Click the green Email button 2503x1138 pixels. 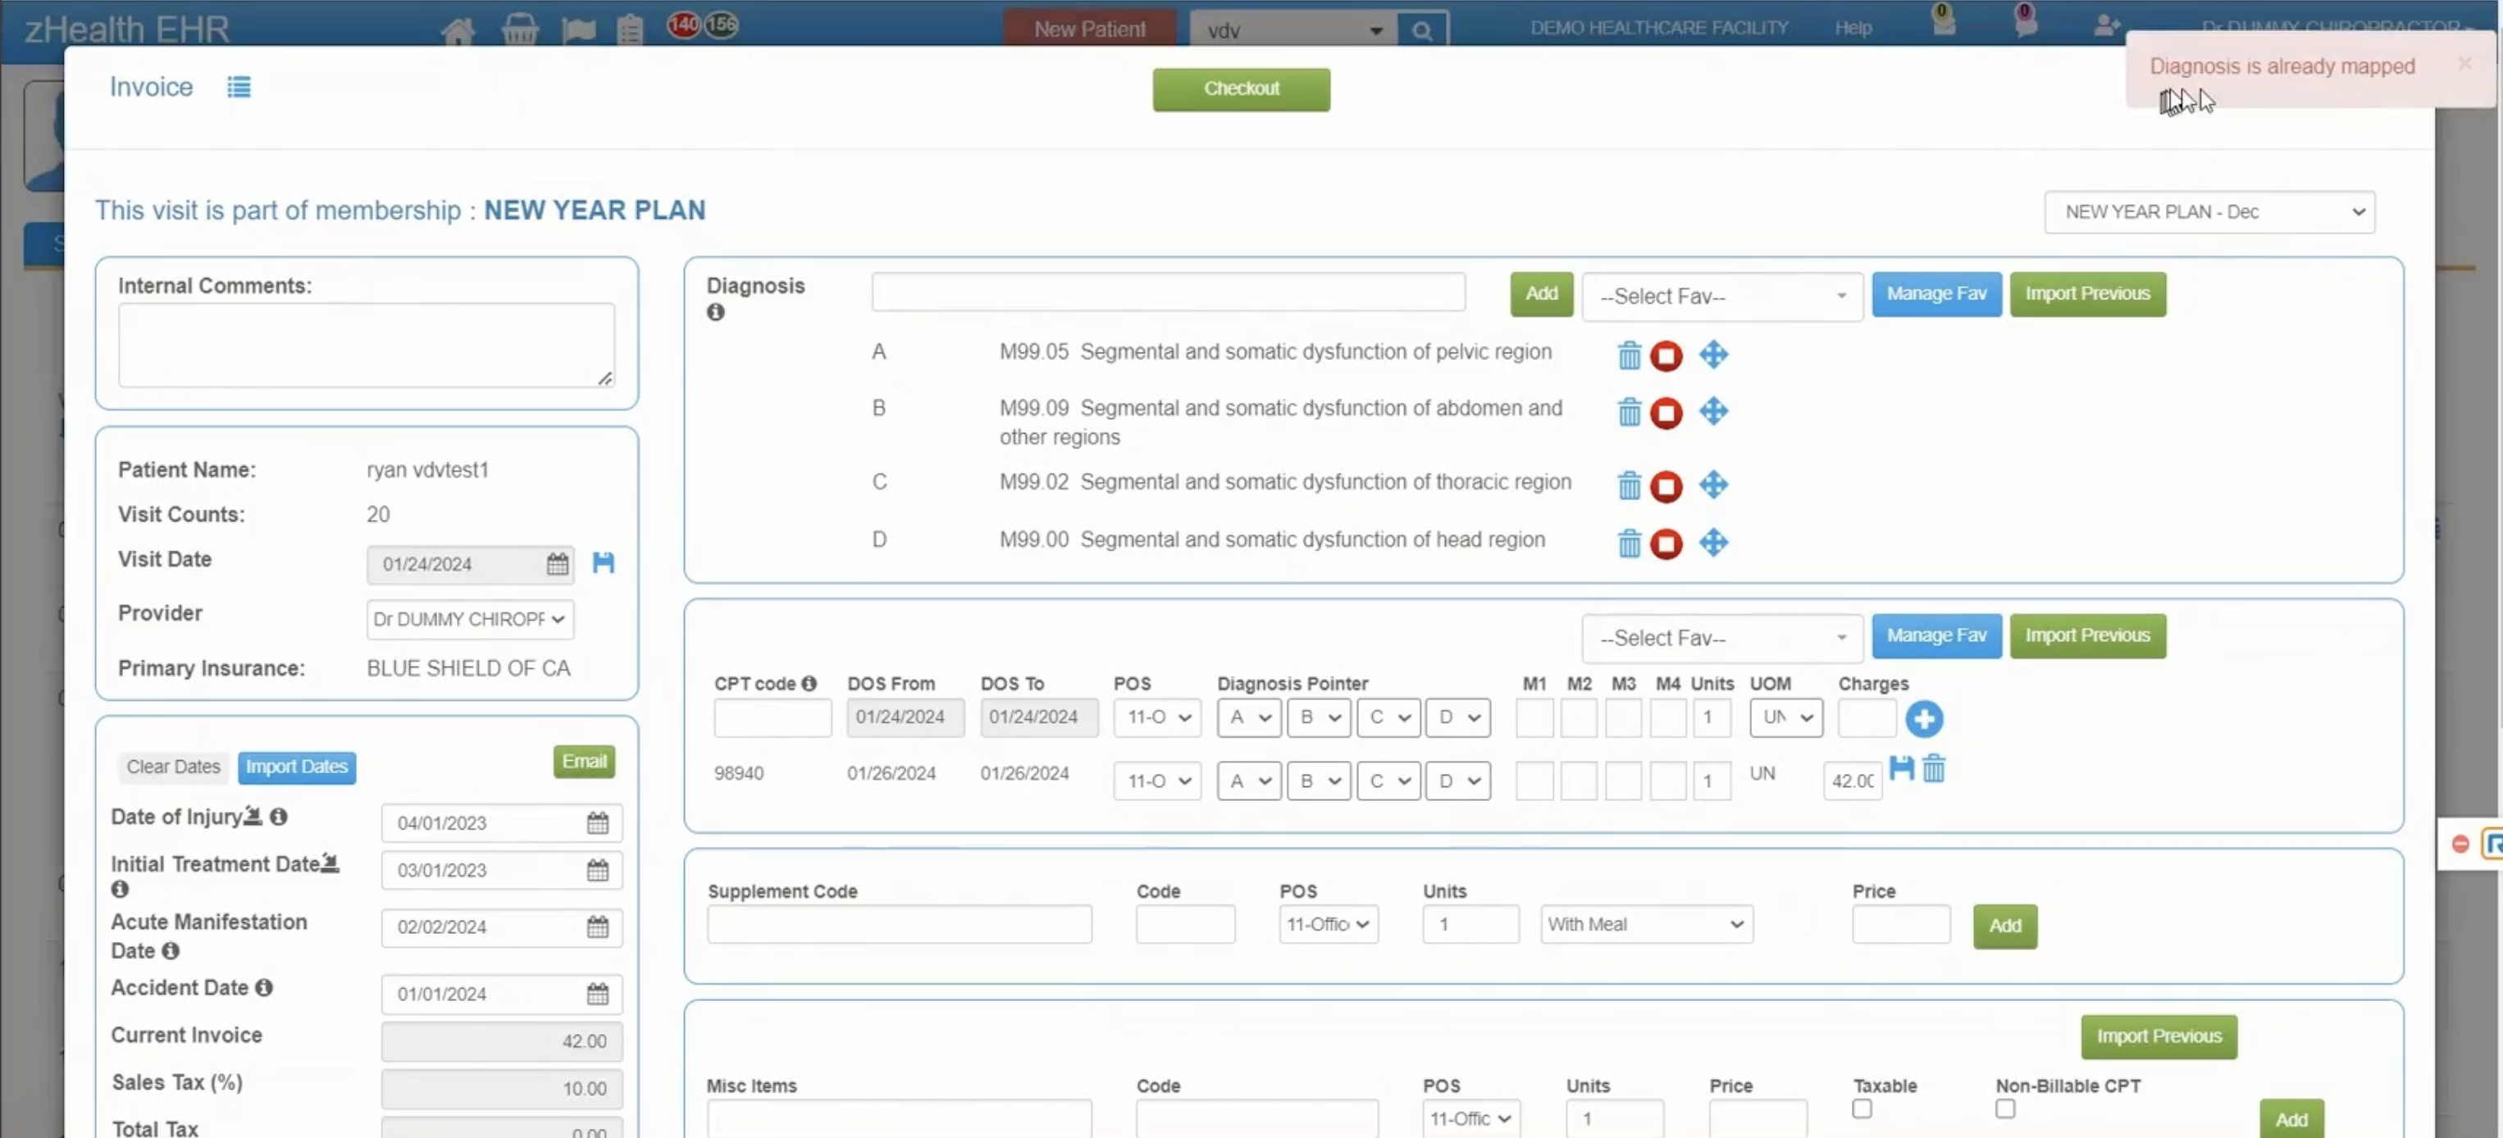[x=584, y=762]
